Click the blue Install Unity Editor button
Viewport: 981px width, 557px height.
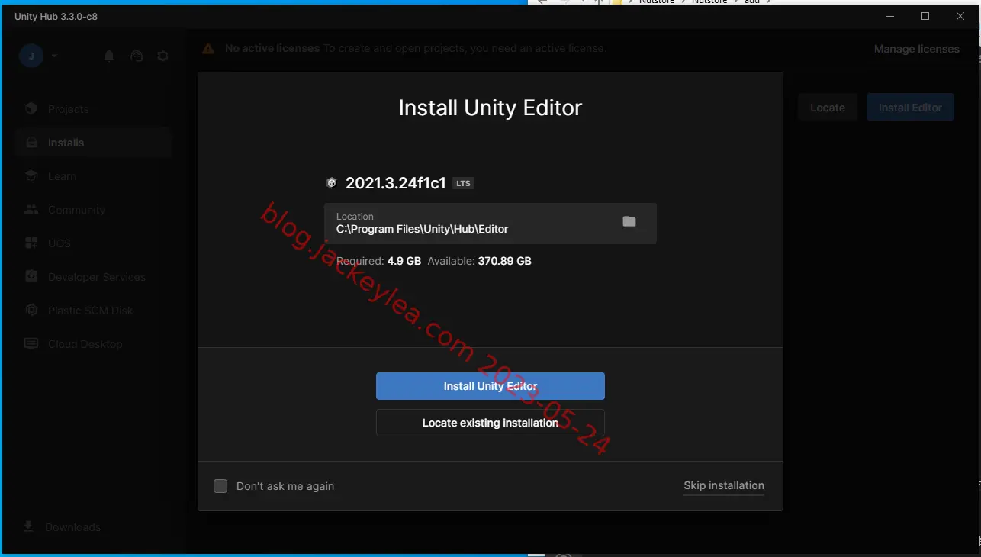pos(490,386)
